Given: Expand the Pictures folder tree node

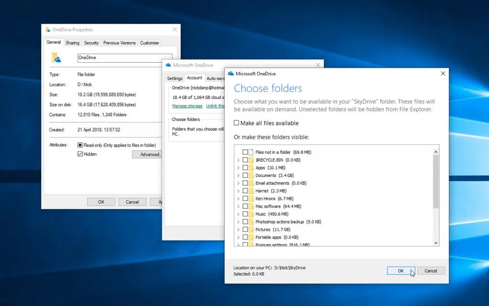Looking at the screenshot, I should point(238,229).
